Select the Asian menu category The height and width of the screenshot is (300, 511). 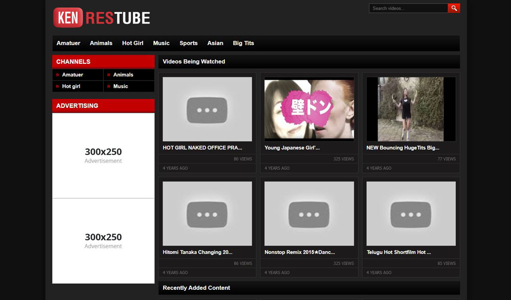click(215, 43)
